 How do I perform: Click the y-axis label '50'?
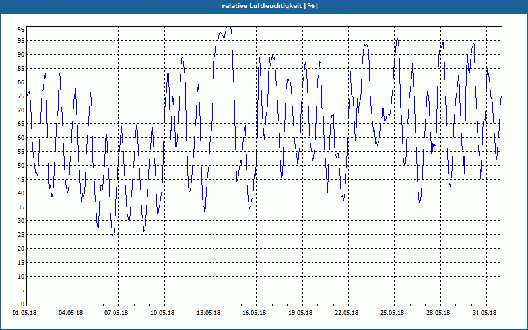tap(21, 166)
